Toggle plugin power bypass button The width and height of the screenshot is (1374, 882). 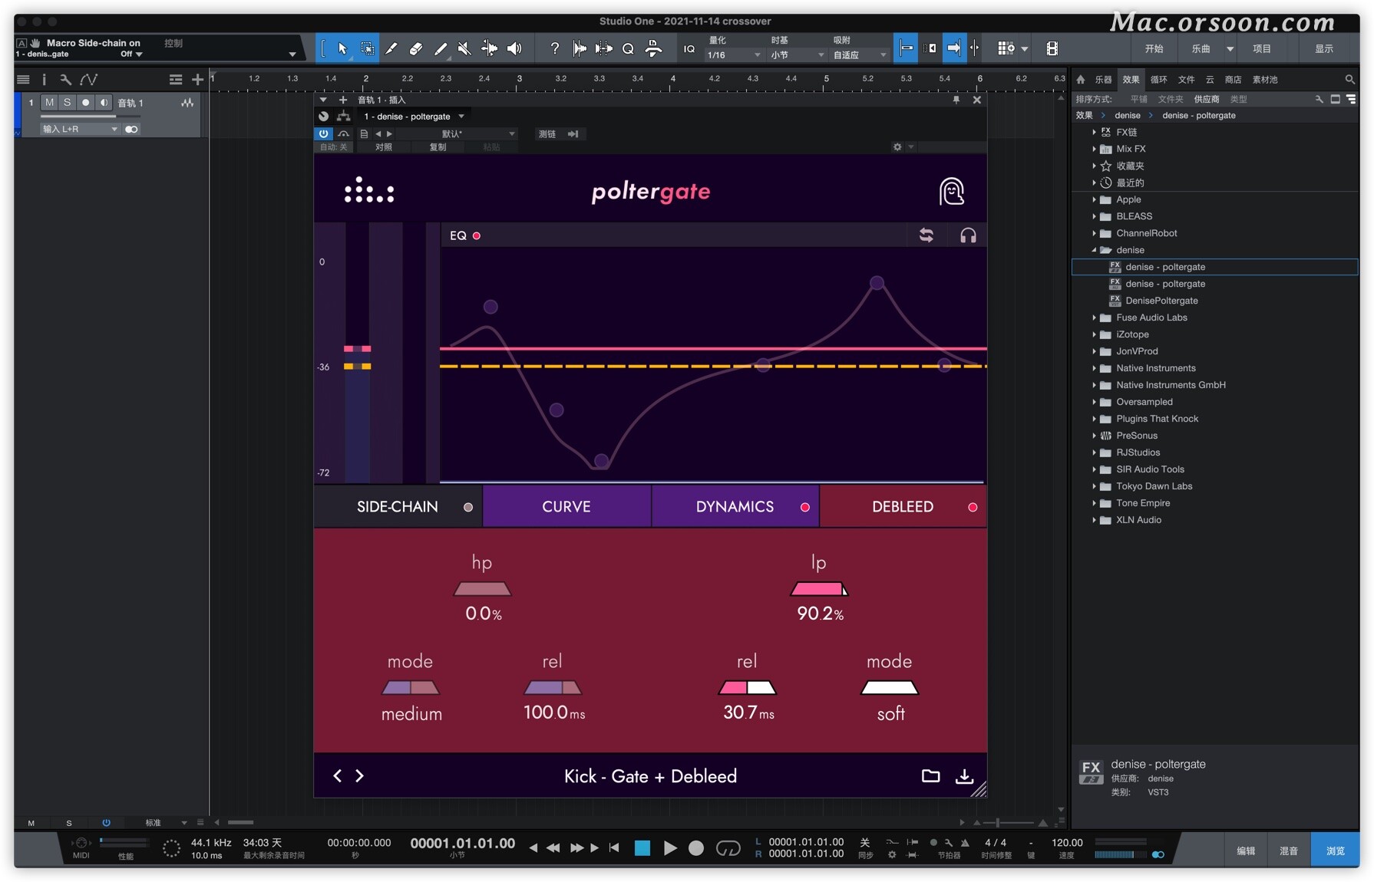point(323,133)
